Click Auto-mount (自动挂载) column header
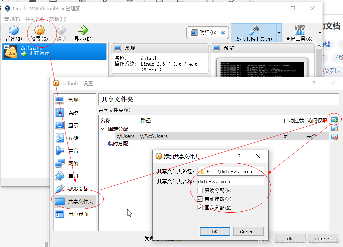This screenshot has height=247, width=343. (294, 120)
